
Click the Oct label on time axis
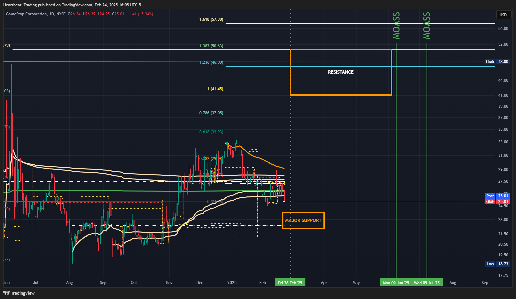[x=134, y=283]
